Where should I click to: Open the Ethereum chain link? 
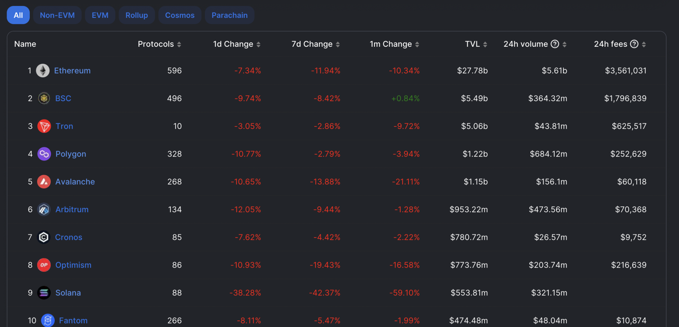click(72, 71)
